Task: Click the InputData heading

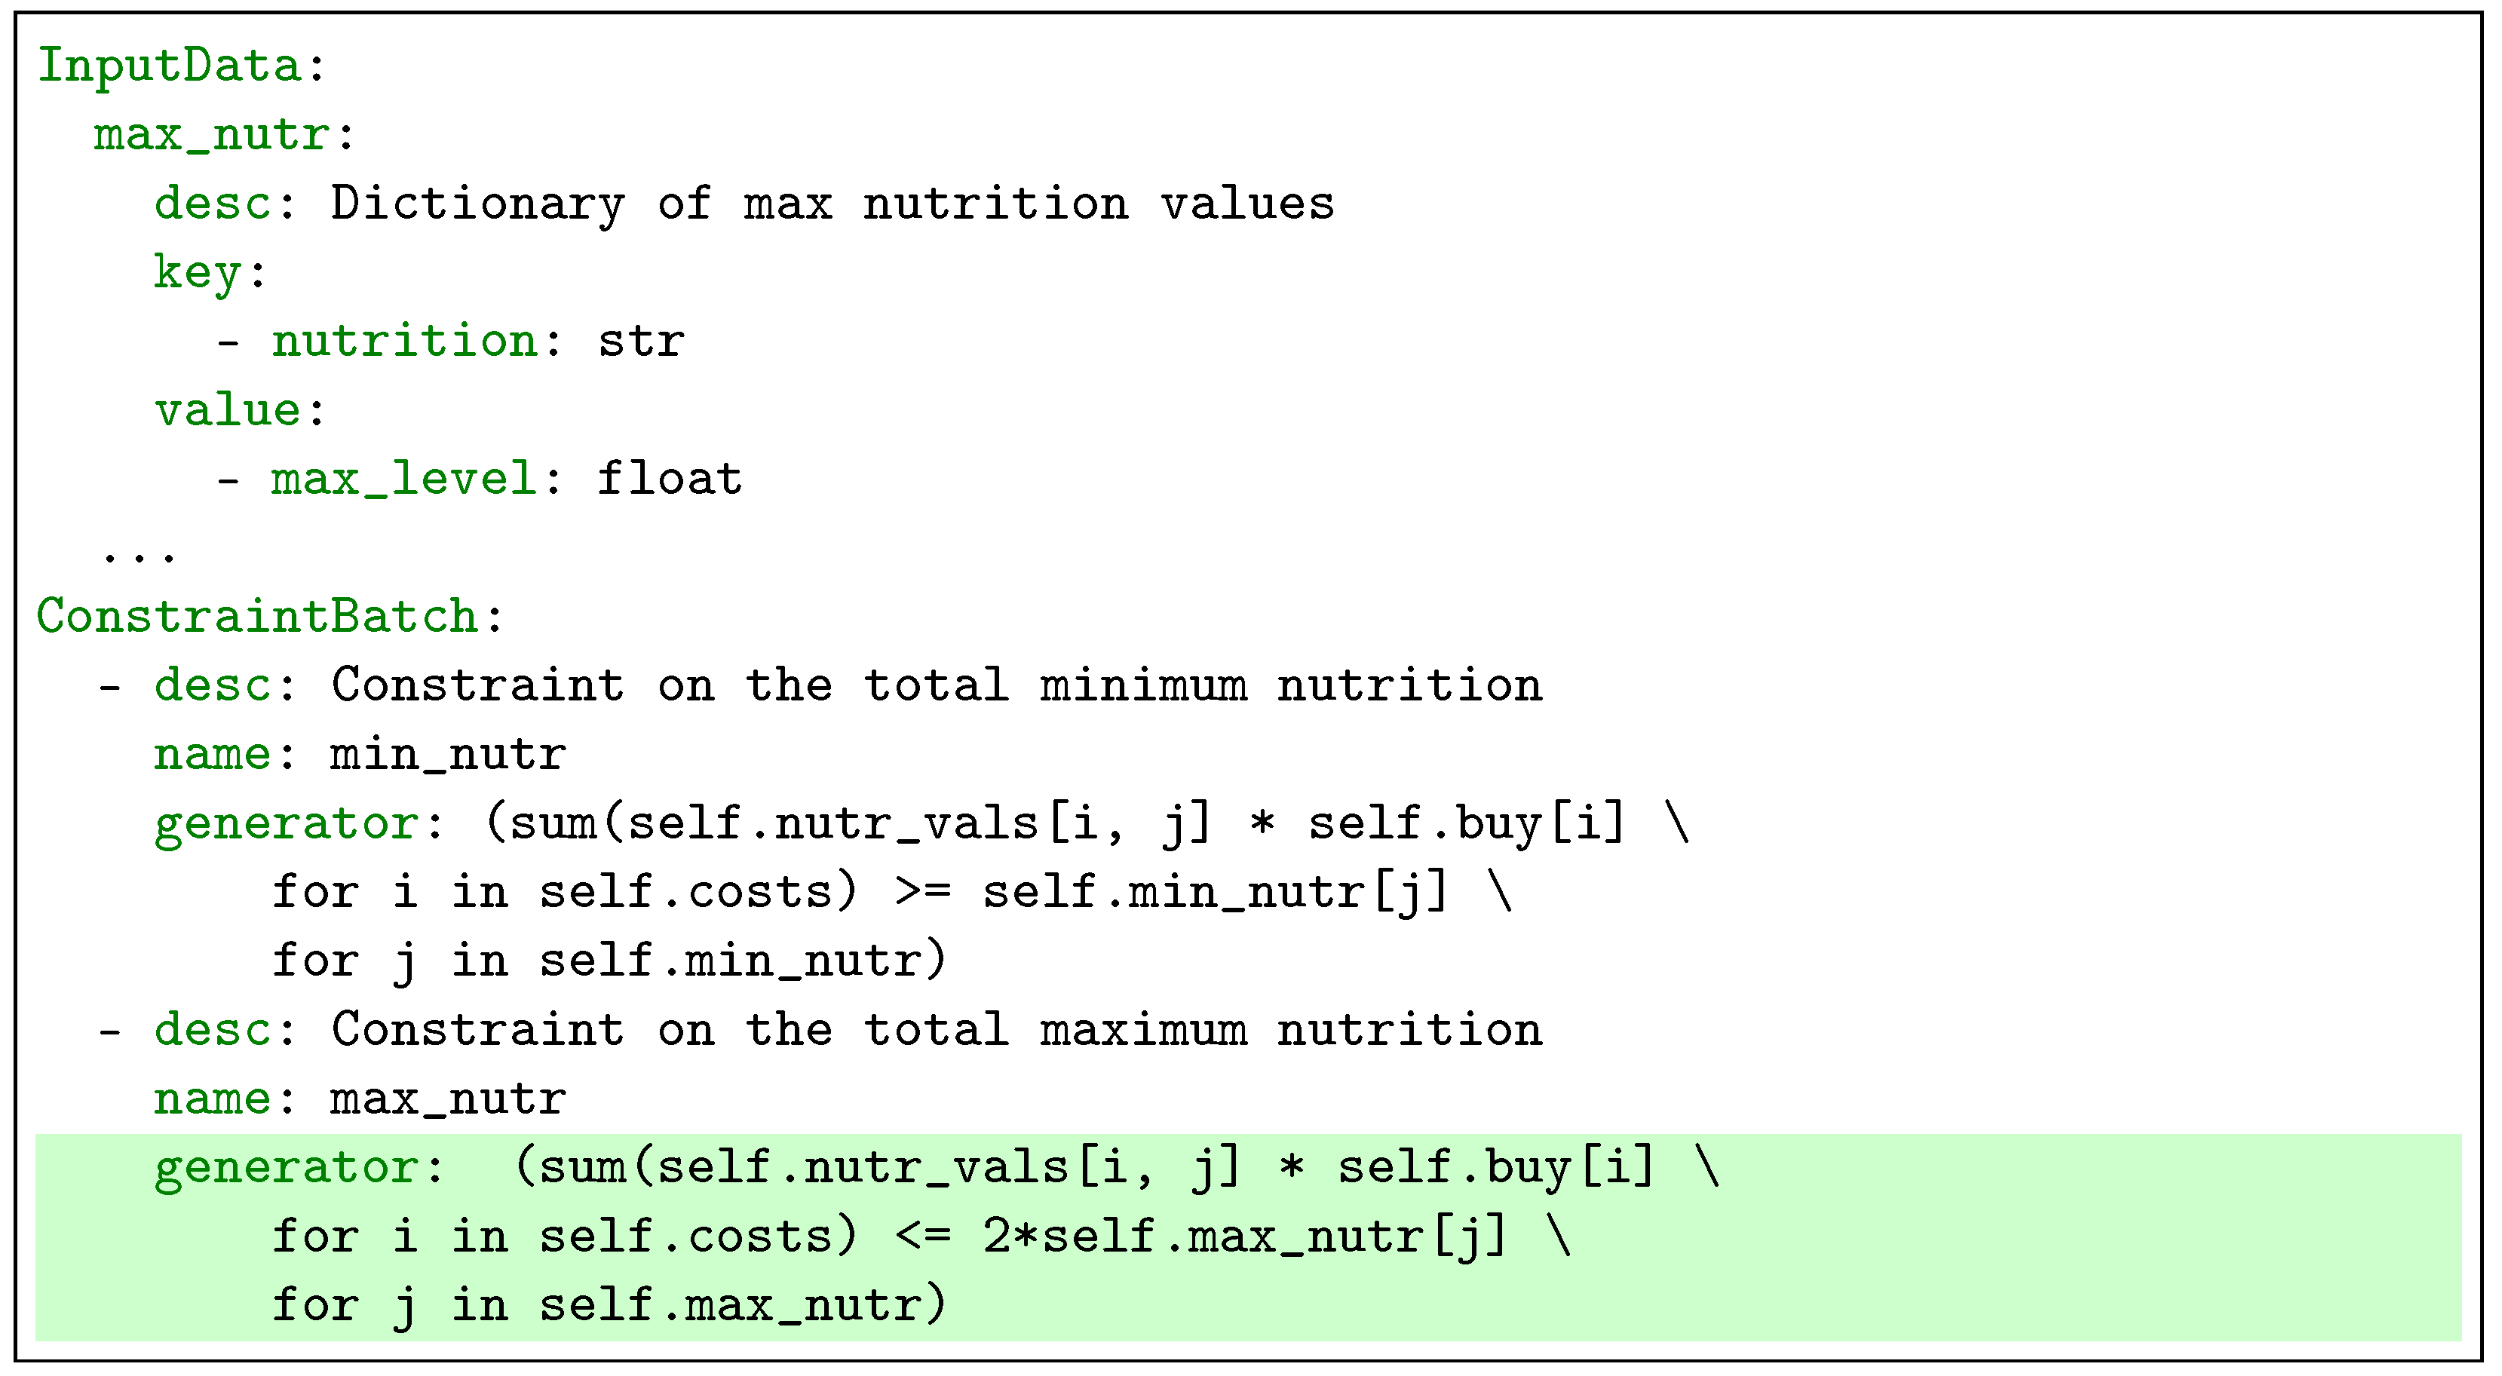Action: point(170,66)
